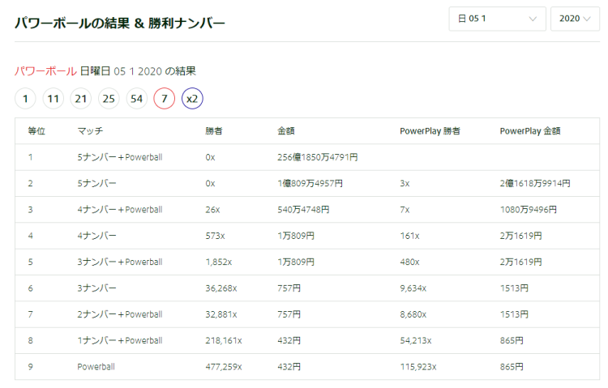Click the PowerPlay 金額 column header

click(530, 131)
